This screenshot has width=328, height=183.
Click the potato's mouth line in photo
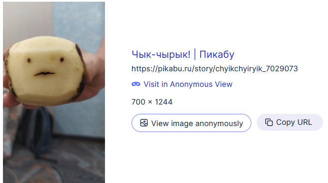(44, 74)
